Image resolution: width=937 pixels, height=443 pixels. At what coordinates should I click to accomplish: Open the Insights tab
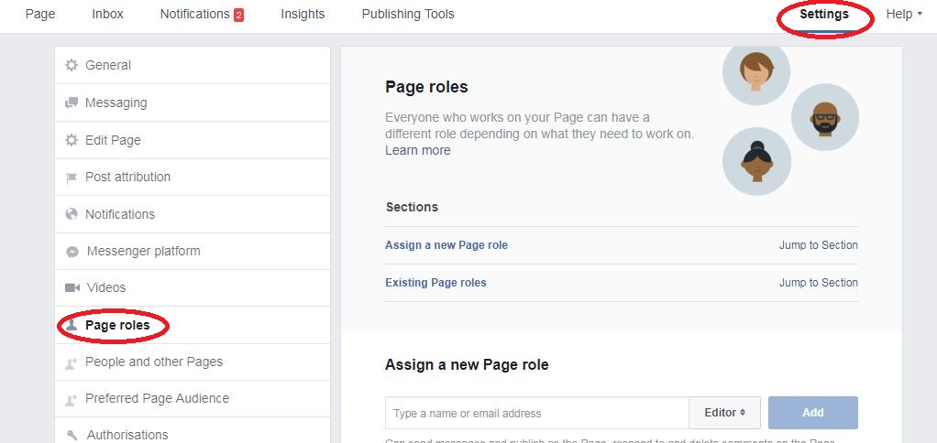point(303,15)
